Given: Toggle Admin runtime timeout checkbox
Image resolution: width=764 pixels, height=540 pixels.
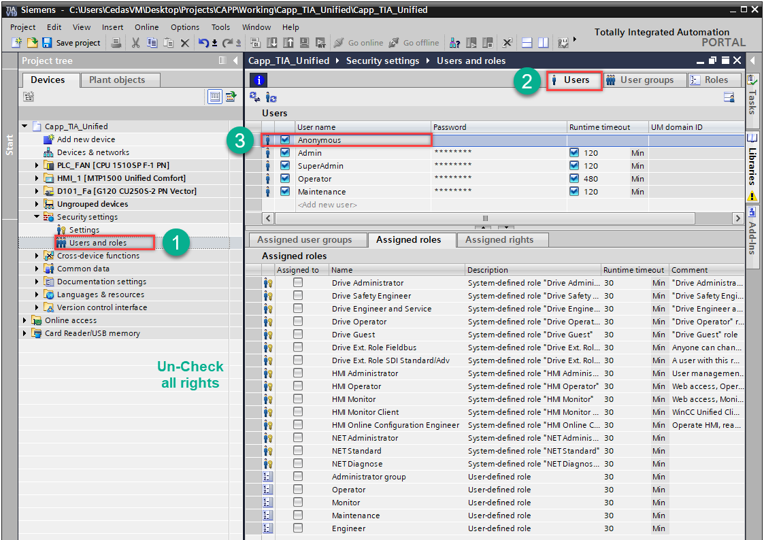Looking at the screenshot, I should coord(574,153).
